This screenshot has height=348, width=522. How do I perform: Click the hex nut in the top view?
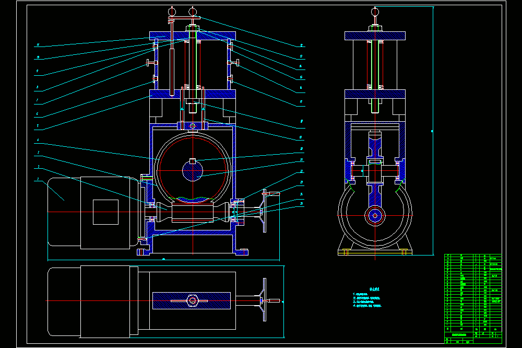tap(193, 300)
